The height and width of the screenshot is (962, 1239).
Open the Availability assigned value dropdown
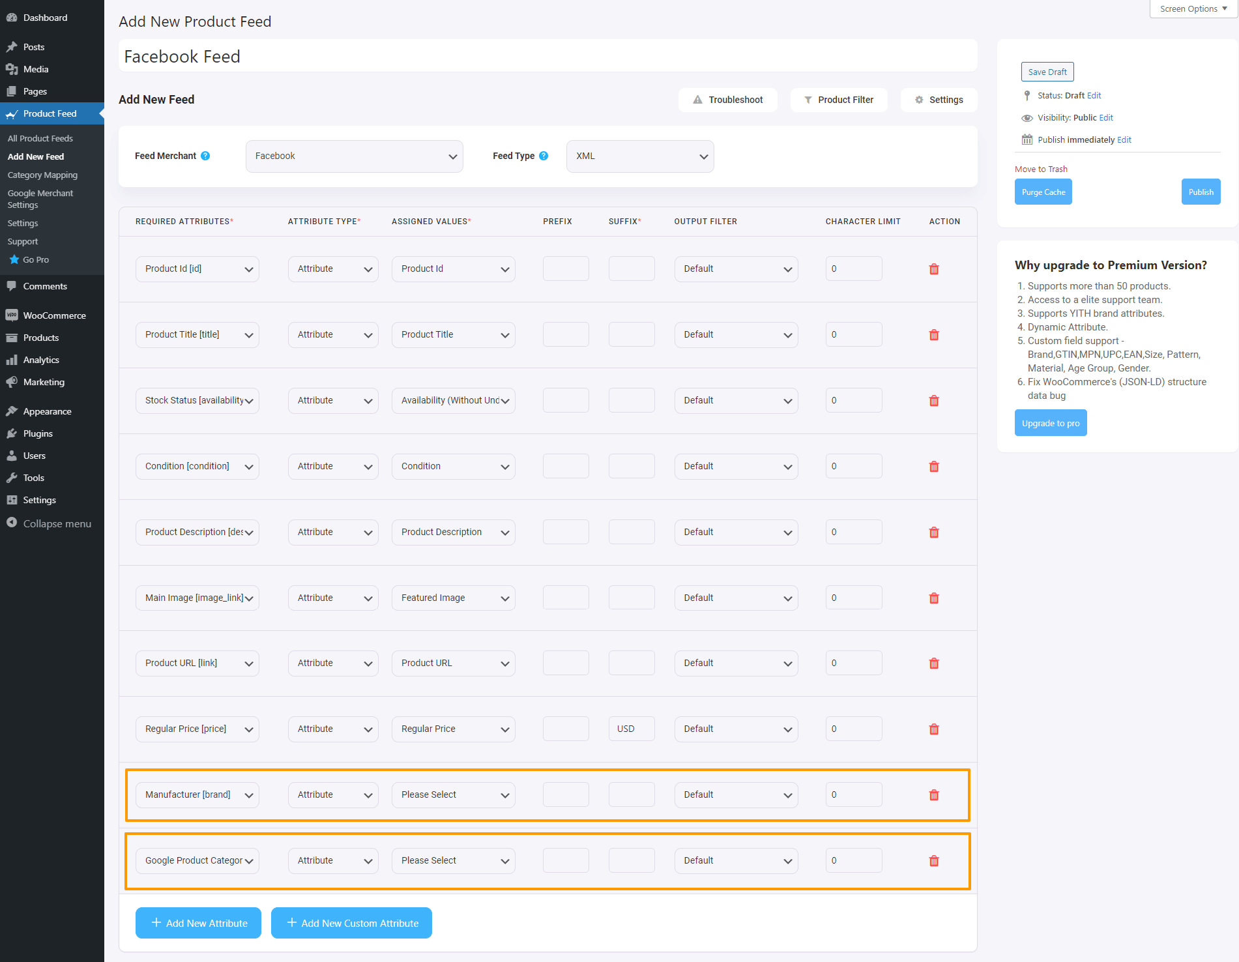tap(454, 401)
